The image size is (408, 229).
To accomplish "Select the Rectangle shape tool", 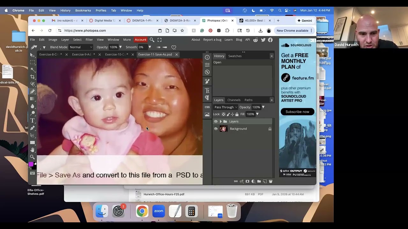I will tap(33, 142).
